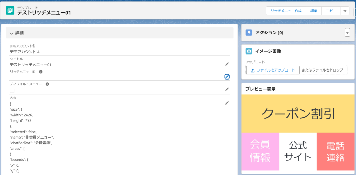Image resolution: width=356 pixels, height=175 pixels.
Task: Click the 編集 button
Action: [314, 11]
